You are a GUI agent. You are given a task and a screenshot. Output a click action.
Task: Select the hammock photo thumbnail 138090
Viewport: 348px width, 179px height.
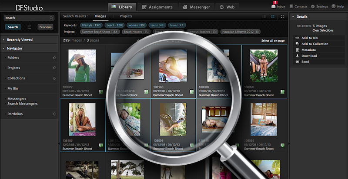264,66
